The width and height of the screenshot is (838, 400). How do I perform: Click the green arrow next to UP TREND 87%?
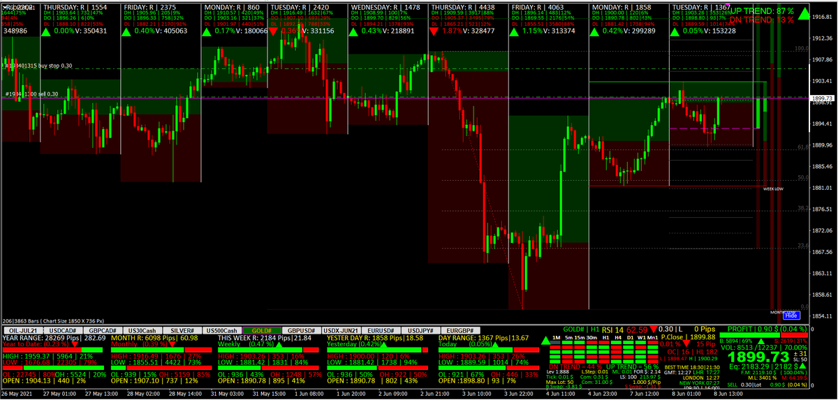[x=804, y=13]
